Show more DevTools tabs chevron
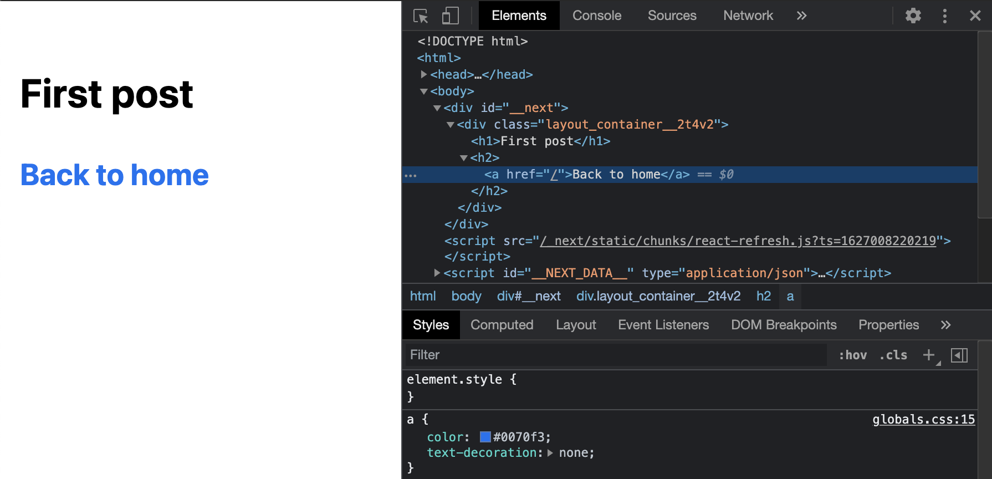The image size is (992, 479). [801, 16]
